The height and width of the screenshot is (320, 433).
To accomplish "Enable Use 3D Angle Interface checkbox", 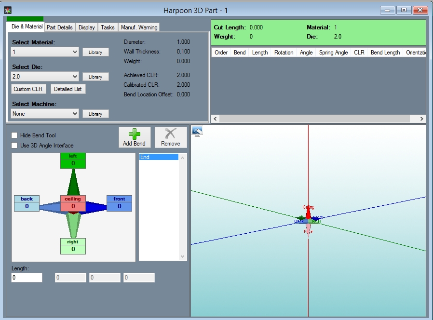I will coord(14,146).
